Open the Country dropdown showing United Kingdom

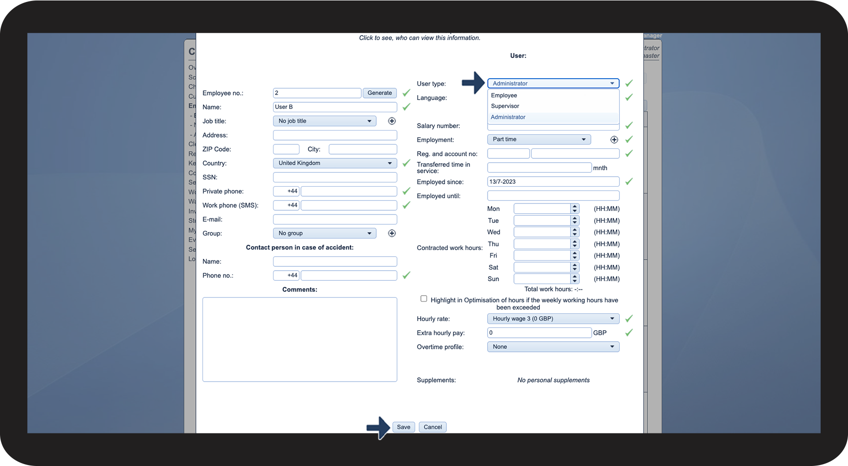coord(334,163)
